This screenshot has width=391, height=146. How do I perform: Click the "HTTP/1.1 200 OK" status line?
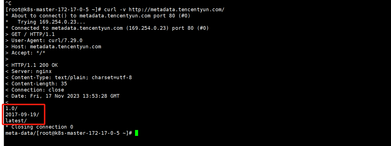coord(35,65)
